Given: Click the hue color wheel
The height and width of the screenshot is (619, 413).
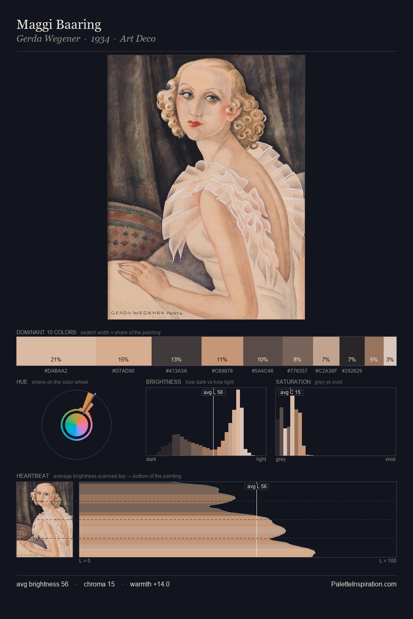Looking at the screenshot, I should tap(76, 425).
